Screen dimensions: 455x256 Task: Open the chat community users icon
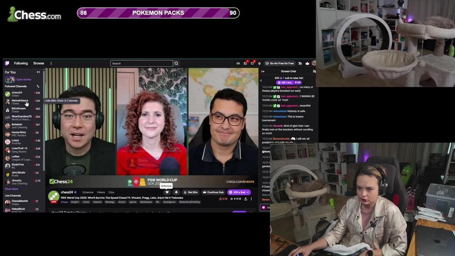pos(314,71)
